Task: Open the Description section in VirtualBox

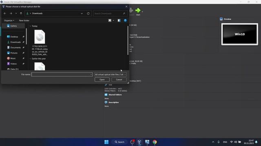Action: [113, 103]
